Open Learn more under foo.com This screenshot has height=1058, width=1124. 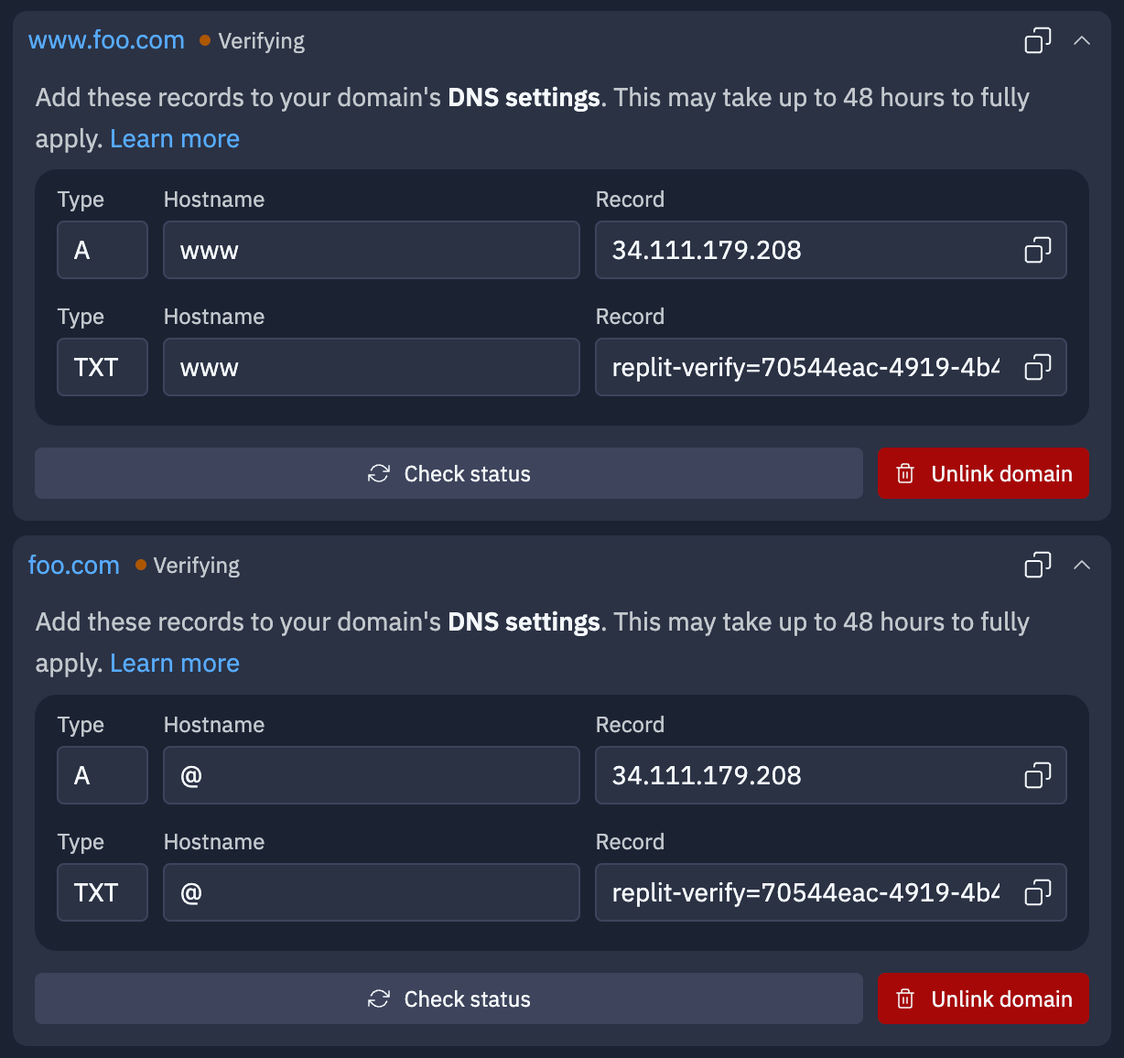[x=175, y=663]
